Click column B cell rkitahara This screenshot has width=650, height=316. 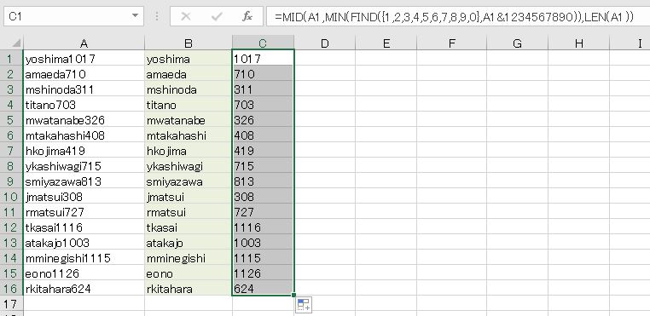189,289
